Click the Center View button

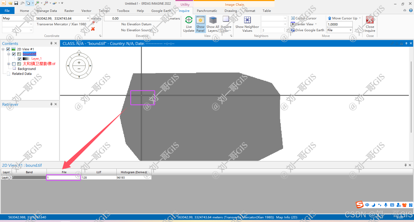(302, 24)
